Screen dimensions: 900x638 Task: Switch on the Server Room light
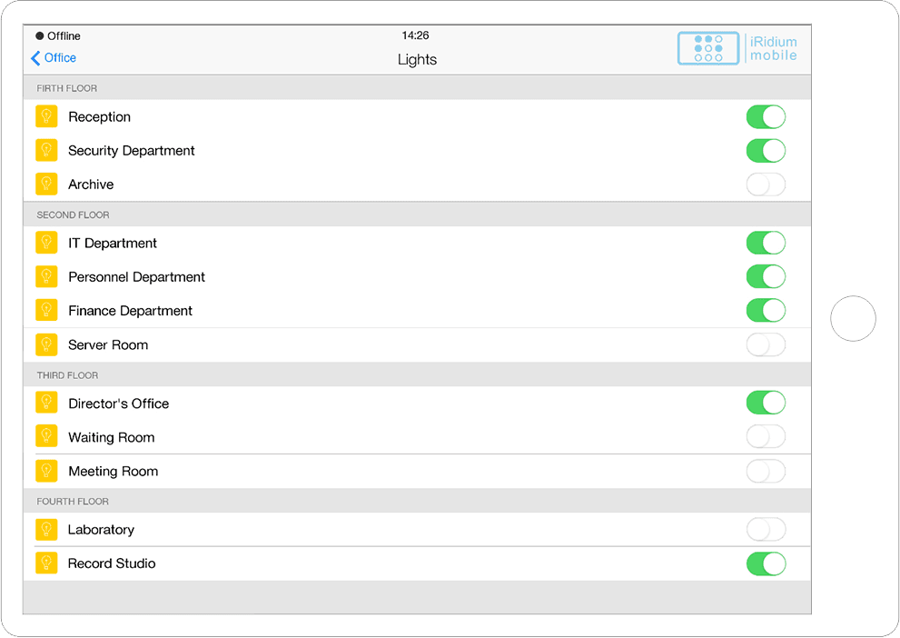tap(766, 344)
